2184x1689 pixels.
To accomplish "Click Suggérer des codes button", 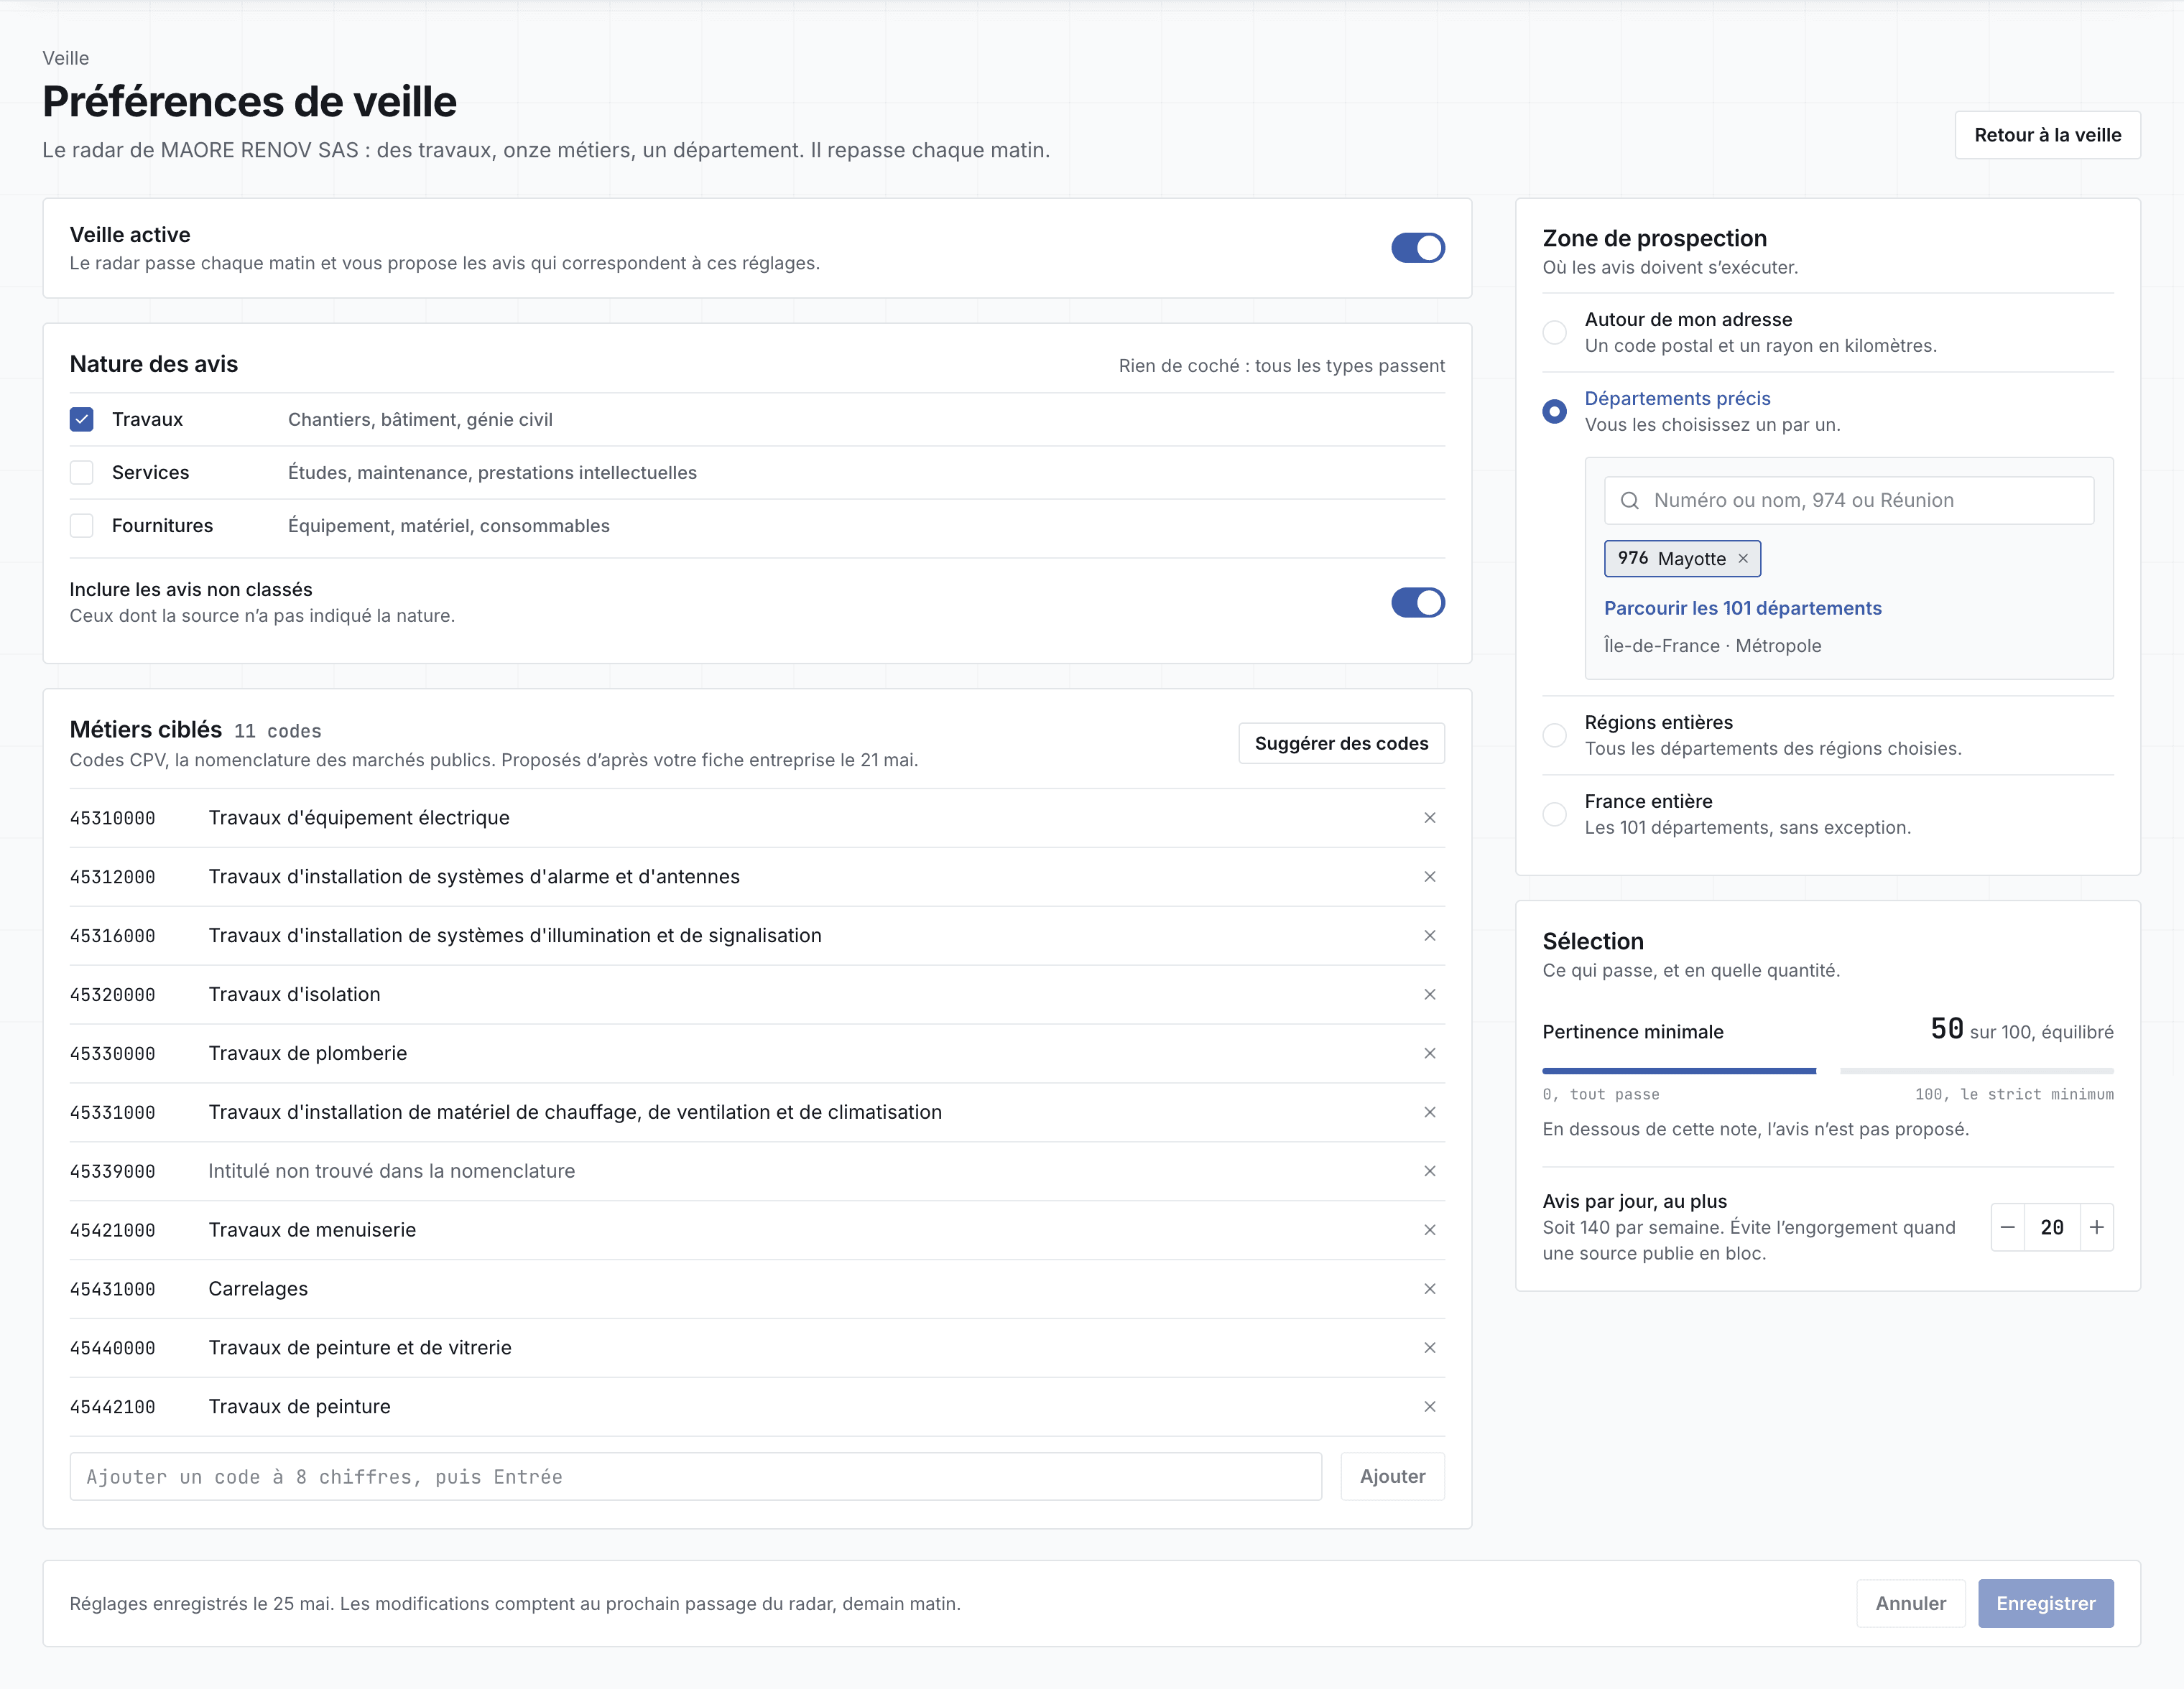I will coord(1342,743).
